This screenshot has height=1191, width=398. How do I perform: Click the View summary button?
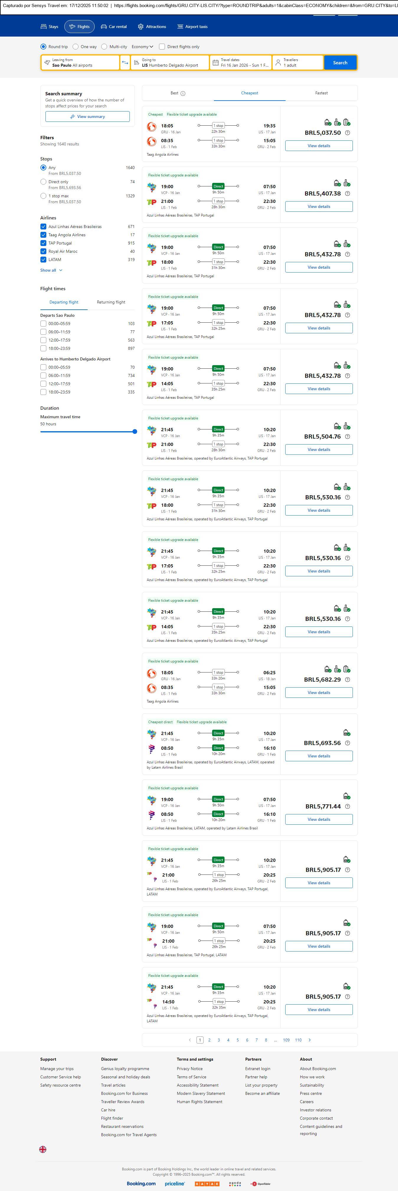click(87, 117)
